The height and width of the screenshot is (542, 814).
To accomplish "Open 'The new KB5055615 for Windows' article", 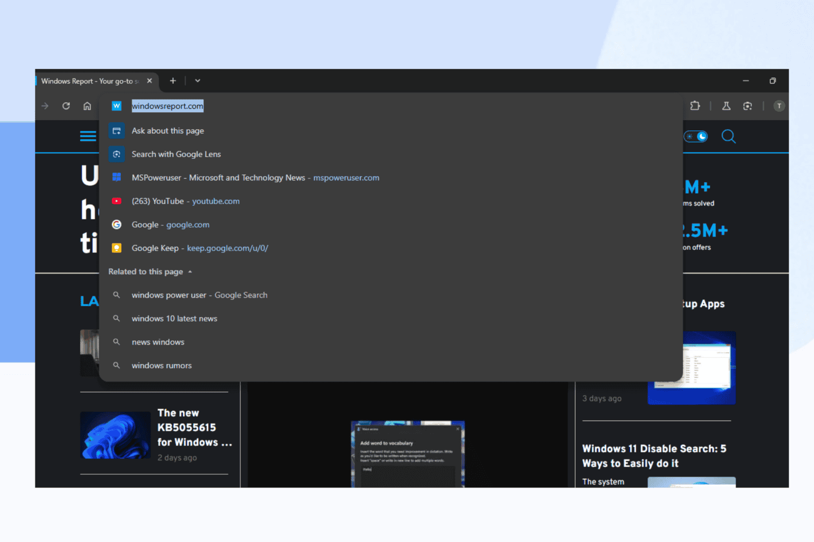I will 194,428.
